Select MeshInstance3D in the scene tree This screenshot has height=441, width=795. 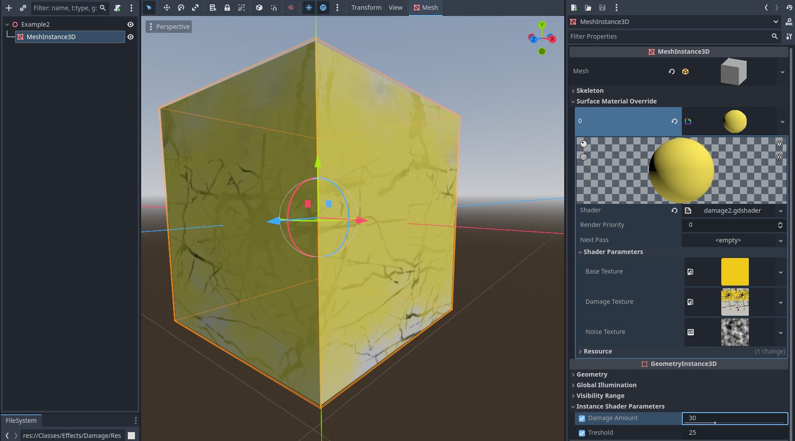coord(70,37)
